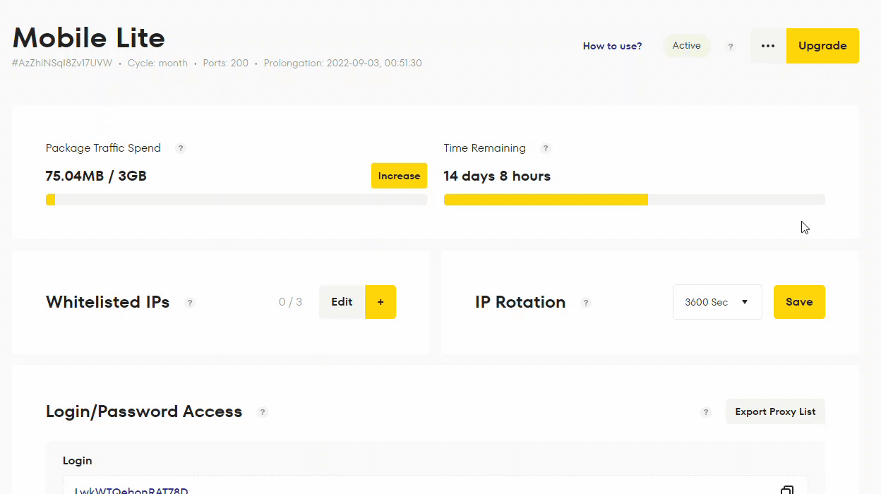Screen dimensions: 881x494
Task: Open the IP rotation interval dropdown
Action: pyautogui.click(x=717, y=301)
